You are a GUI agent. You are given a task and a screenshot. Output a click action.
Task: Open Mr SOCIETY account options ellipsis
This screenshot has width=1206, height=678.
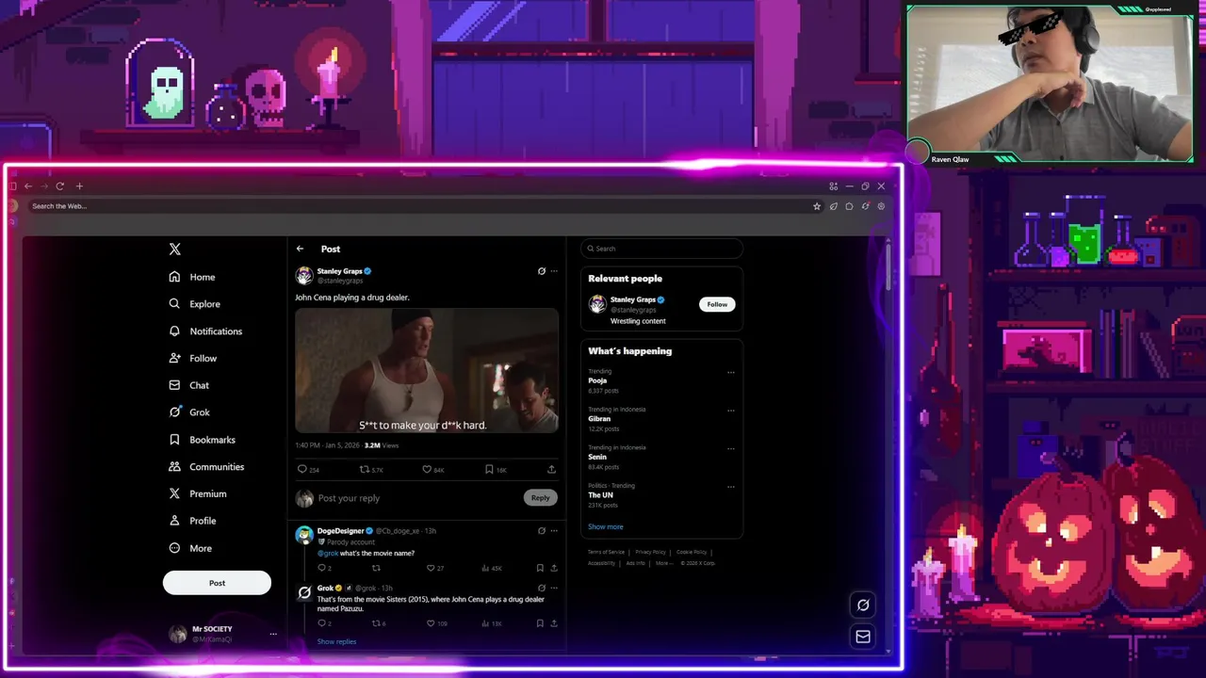[x=273, y=634]
